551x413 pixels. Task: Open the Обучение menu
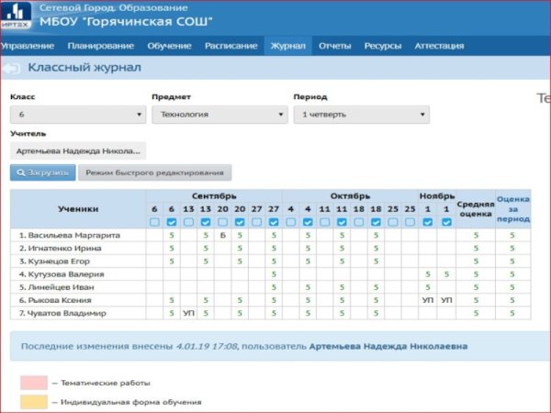point(169,46)
